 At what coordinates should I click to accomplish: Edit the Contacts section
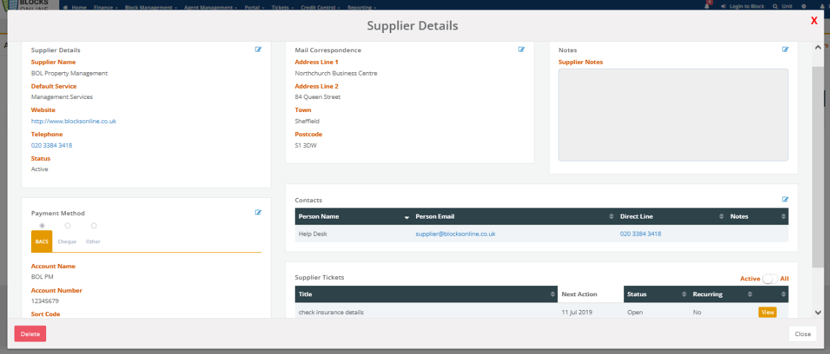(785, 199)
